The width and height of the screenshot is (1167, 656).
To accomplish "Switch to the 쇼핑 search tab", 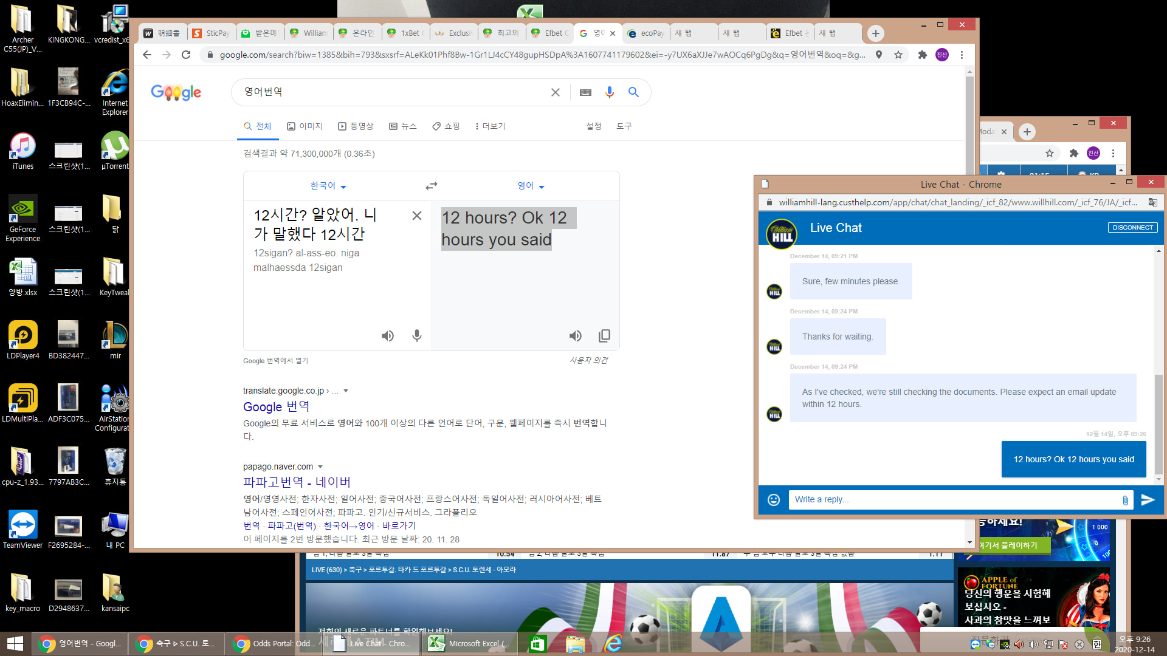I will pyautogui.click(x=446, y=126).
